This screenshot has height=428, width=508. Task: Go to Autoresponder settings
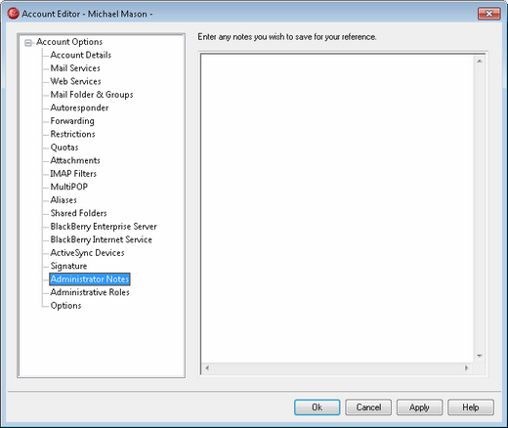(x=79, y=107)
